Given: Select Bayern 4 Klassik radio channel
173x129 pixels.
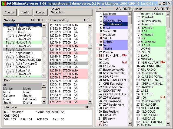Looking at the screenshot, I should 152,14.
